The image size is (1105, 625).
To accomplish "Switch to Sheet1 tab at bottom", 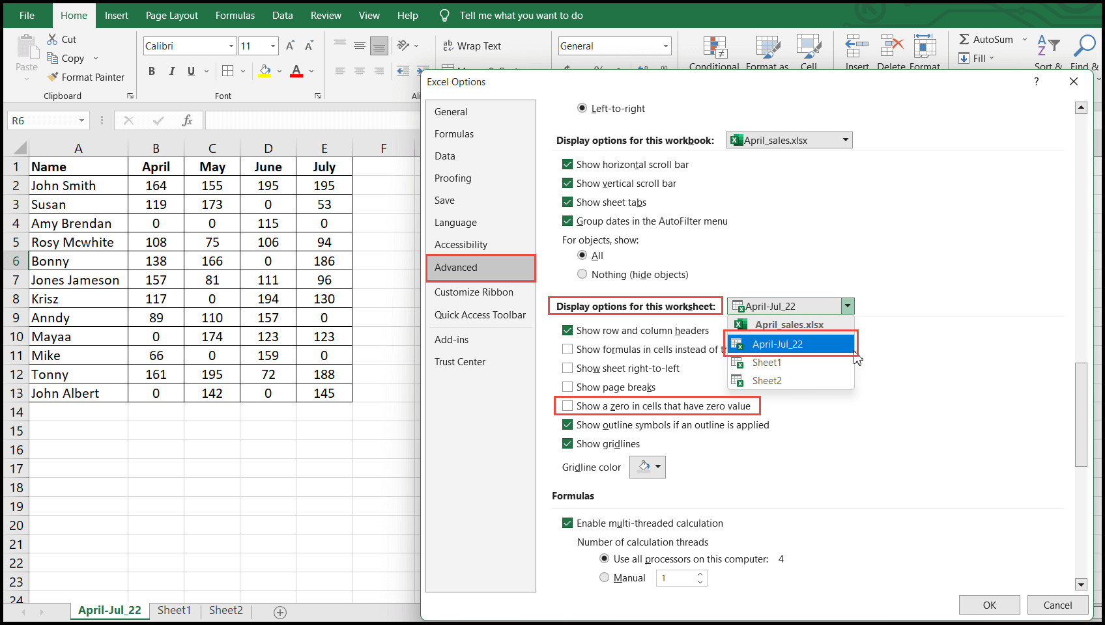I will [174, 611].
